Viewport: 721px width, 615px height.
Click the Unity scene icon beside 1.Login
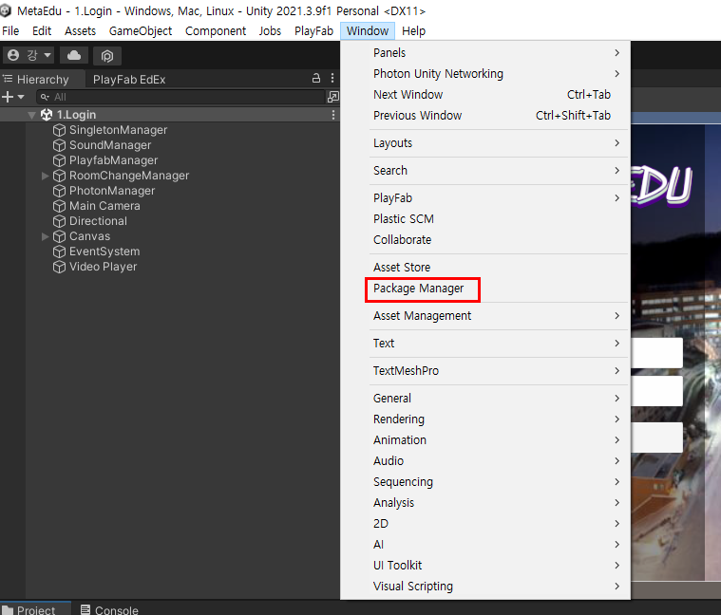tap(47, 115)
